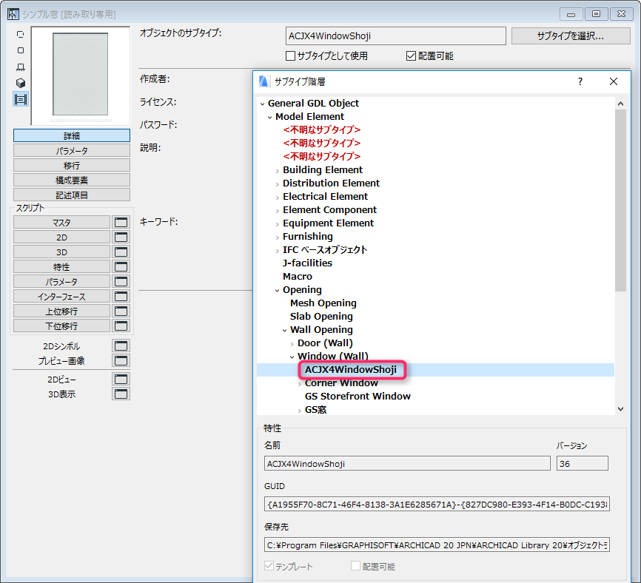This screenshot has height=583, width=641.
Task: Select the preview picture filmstrip icon
Action: [x=21, y=99]
